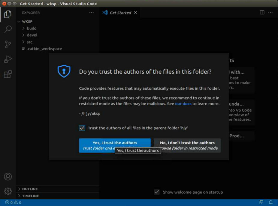The height and width of the screenshot is (206, 278).
Task: Close the Get Started tab
Action: tap(135, 12)
